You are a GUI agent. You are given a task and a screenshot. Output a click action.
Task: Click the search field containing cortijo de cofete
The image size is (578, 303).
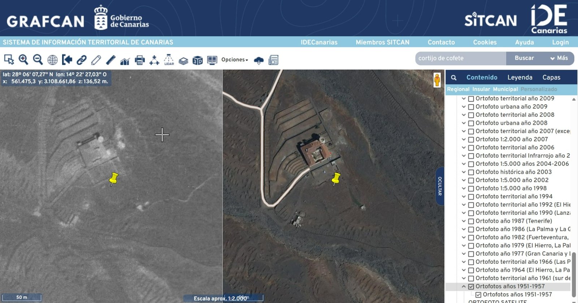click(460, 58)
